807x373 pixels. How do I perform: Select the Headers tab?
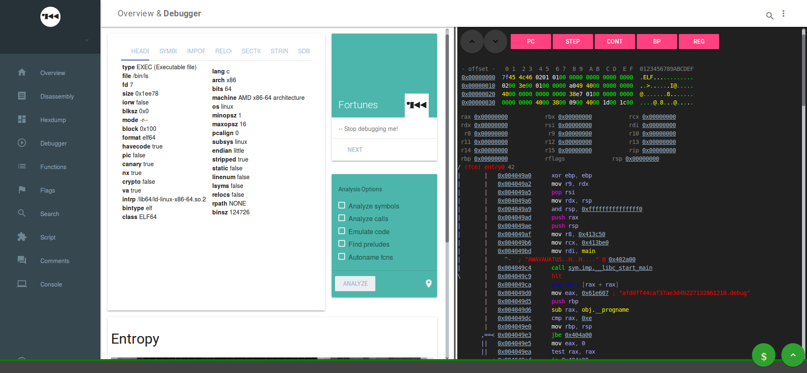[x=140, y=51]
